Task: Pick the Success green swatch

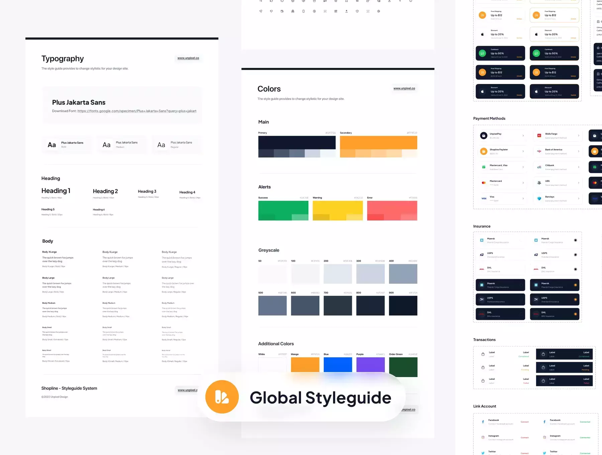Action: click(x=283, y=210)
